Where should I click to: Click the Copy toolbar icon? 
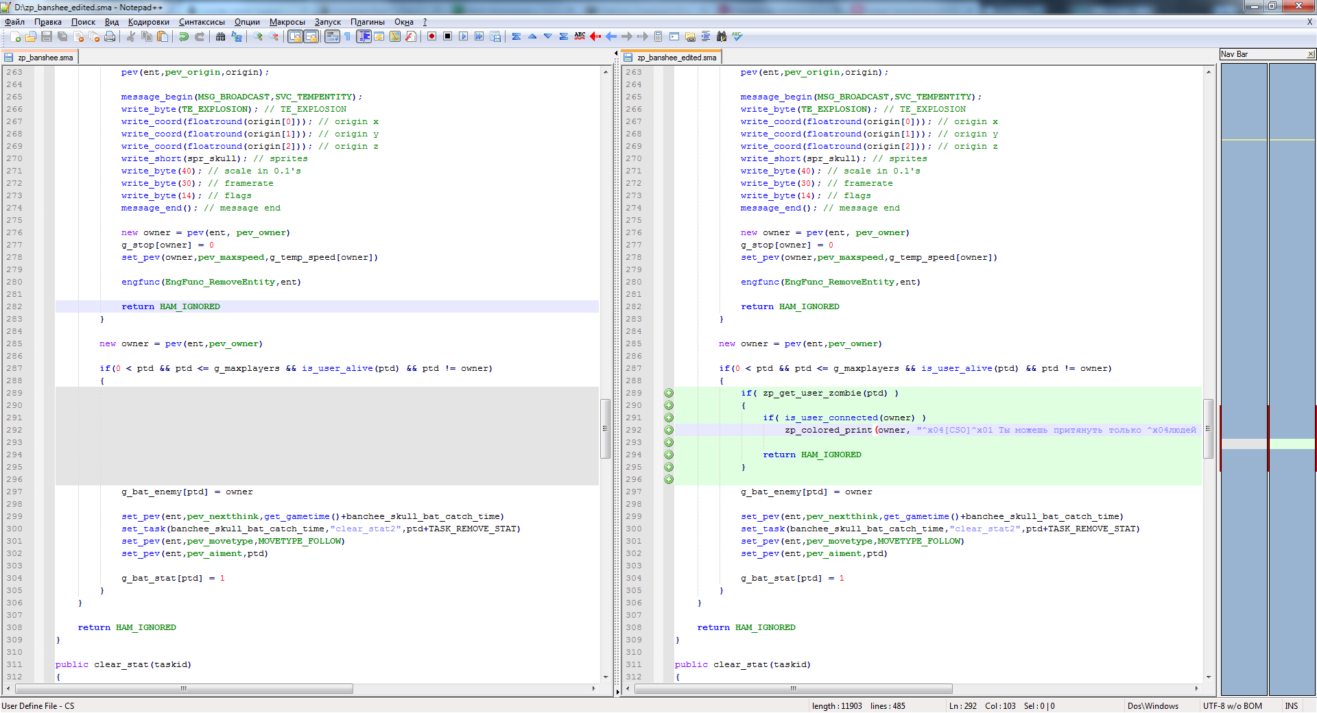click(146, 36)
